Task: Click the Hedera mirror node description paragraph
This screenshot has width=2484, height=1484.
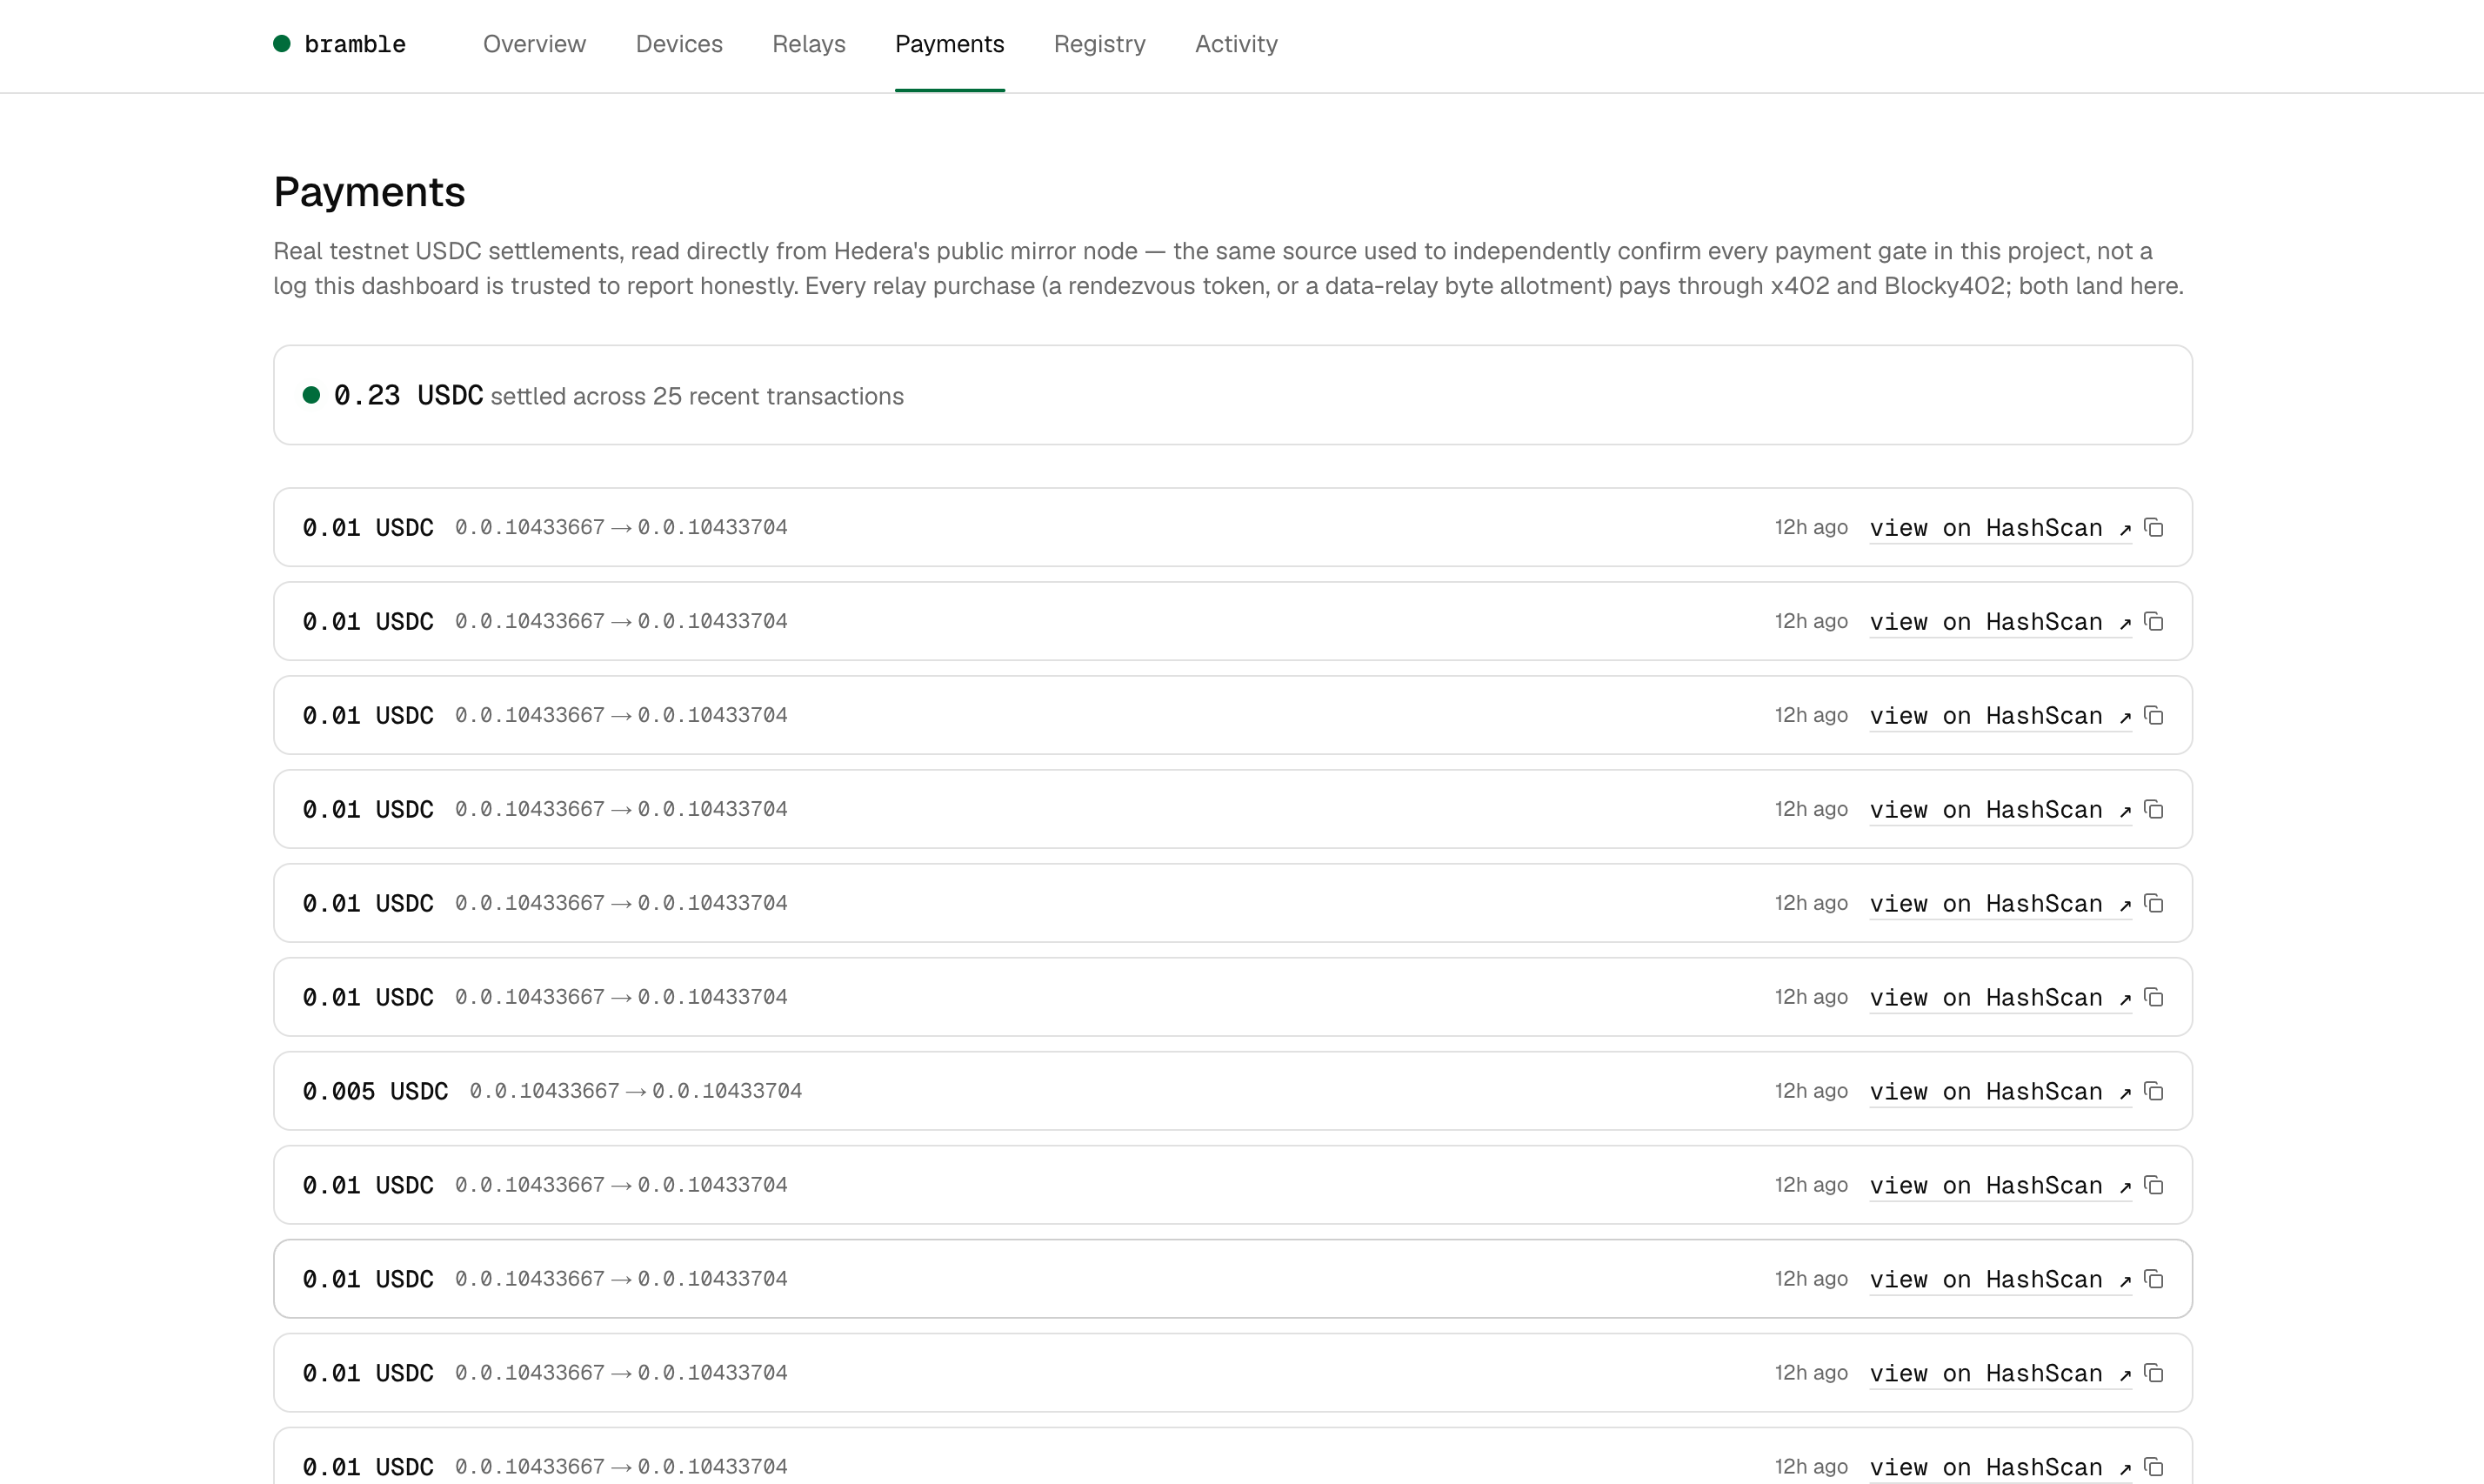Action: click(1228, 268)
